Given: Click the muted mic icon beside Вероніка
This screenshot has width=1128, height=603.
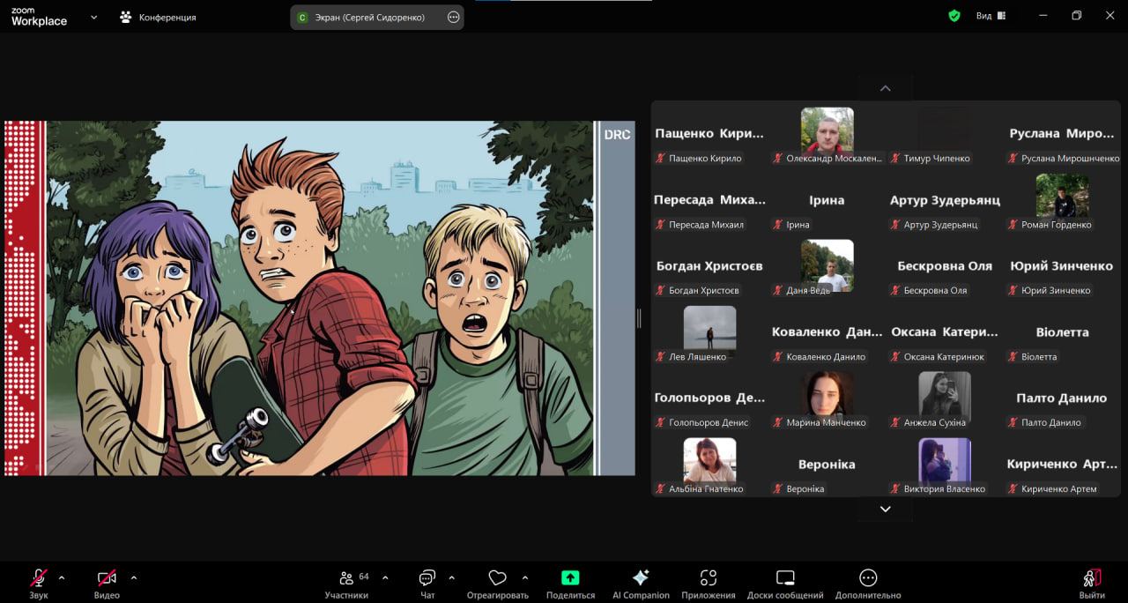Looking at the screenshot, I should point(778,489).
